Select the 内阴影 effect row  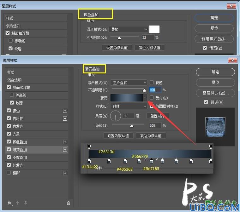(x=37, y=118)
